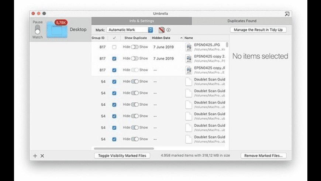321x181 pixels.
Task: Open the info icon next to Mark
Action: tap(169, 30)
